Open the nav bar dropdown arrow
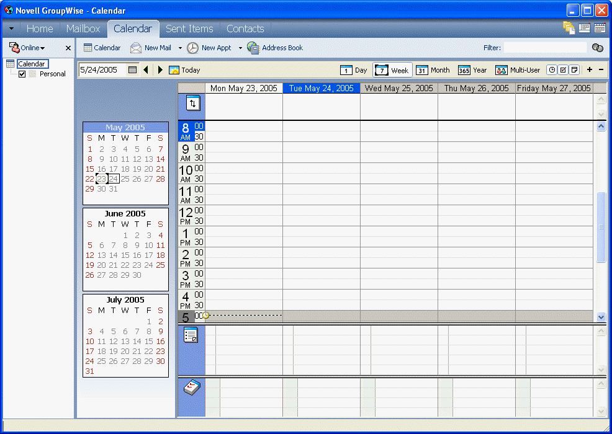Viewport: 612px width, 434px height. coord(11,29)
